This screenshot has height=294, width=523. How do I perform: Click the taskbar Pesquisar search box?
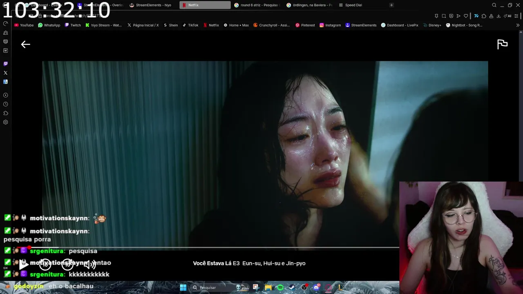coord(220,287)
